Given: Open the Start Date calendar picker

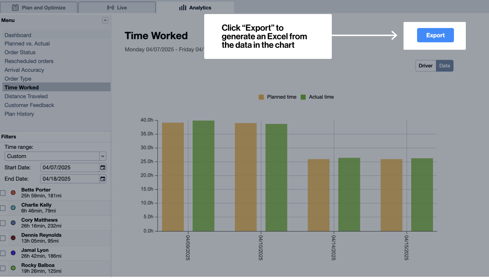Looking at the screenshot, I should [x=103, y=167].
